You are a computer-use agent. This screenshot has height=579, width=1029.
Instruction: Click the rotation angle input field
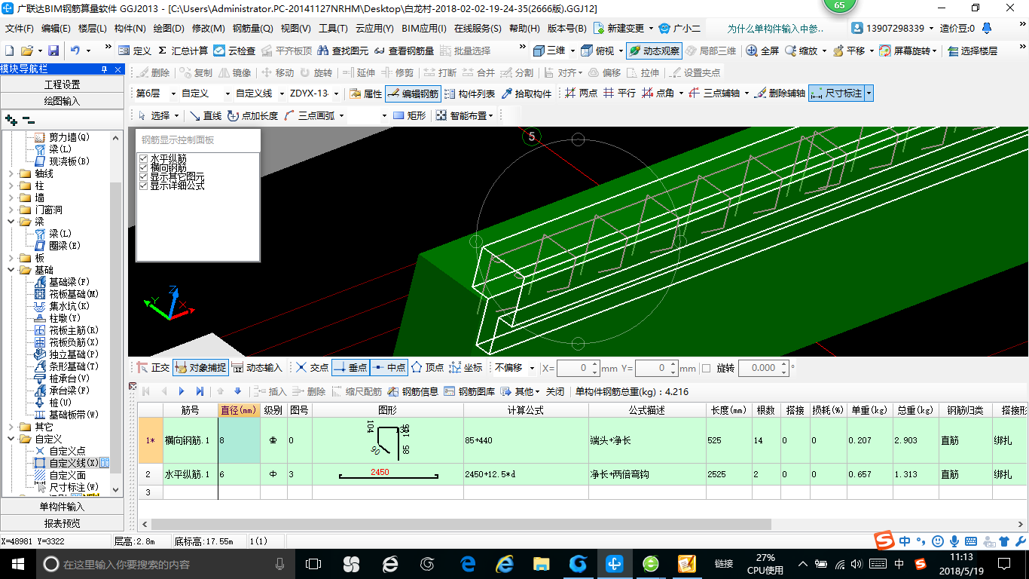pyautogui.click(x=762, y=368)
